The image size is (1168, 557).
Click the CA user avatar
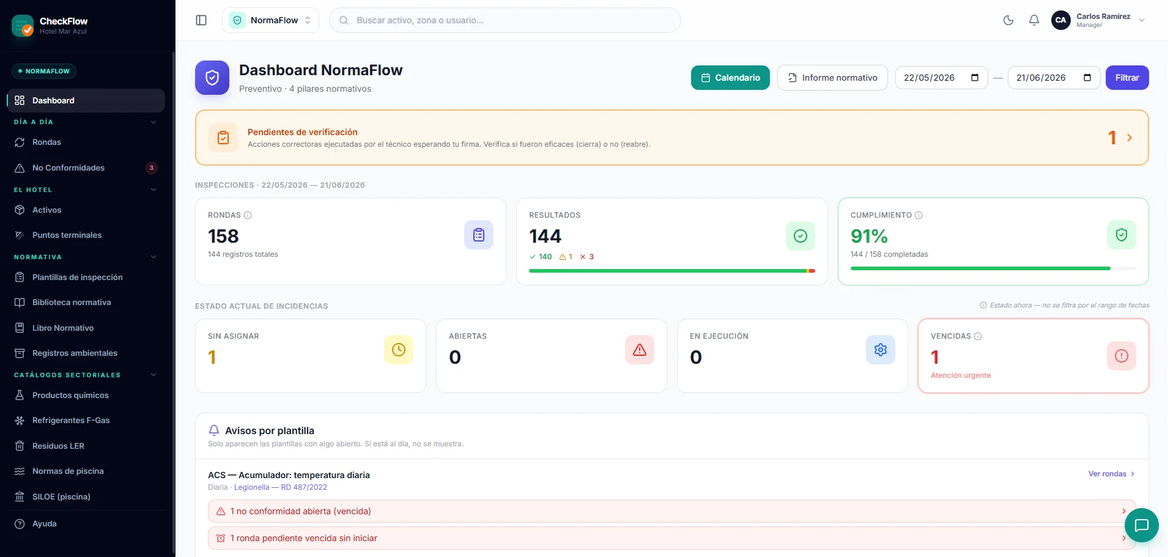(x=1061, y=20)
